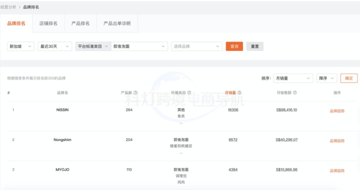Open the 新加坡 site dropdown
The image size is (360, 190).
[x=21, y=47]
